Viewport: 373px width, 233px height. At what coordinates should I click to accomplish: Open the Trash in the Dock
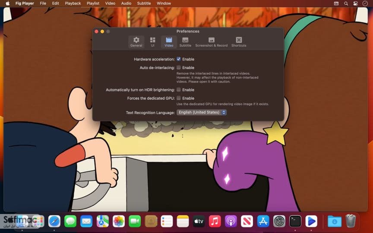351,221
